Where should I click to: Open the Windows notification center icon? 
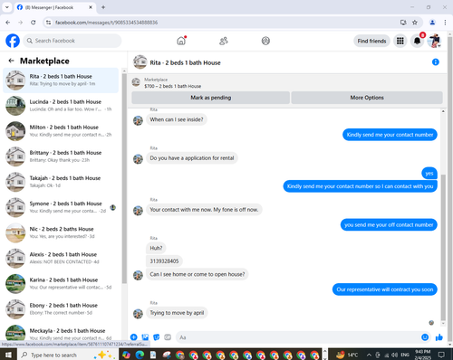point(441,355)
